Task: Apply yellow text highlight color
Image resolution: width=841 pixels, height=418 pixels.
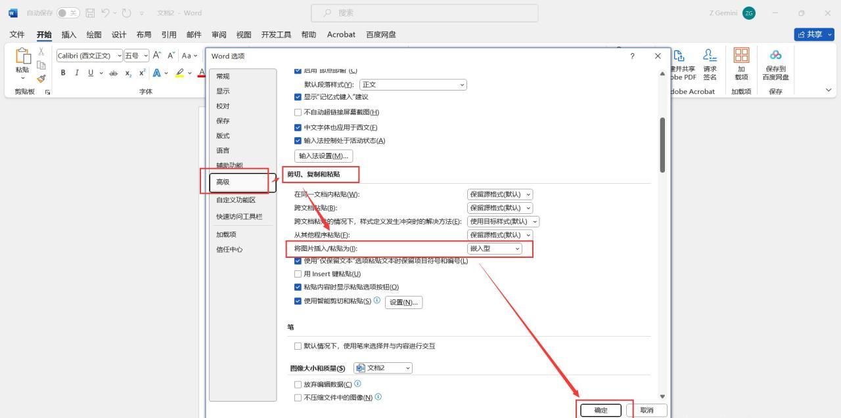Action: [179, 73]
